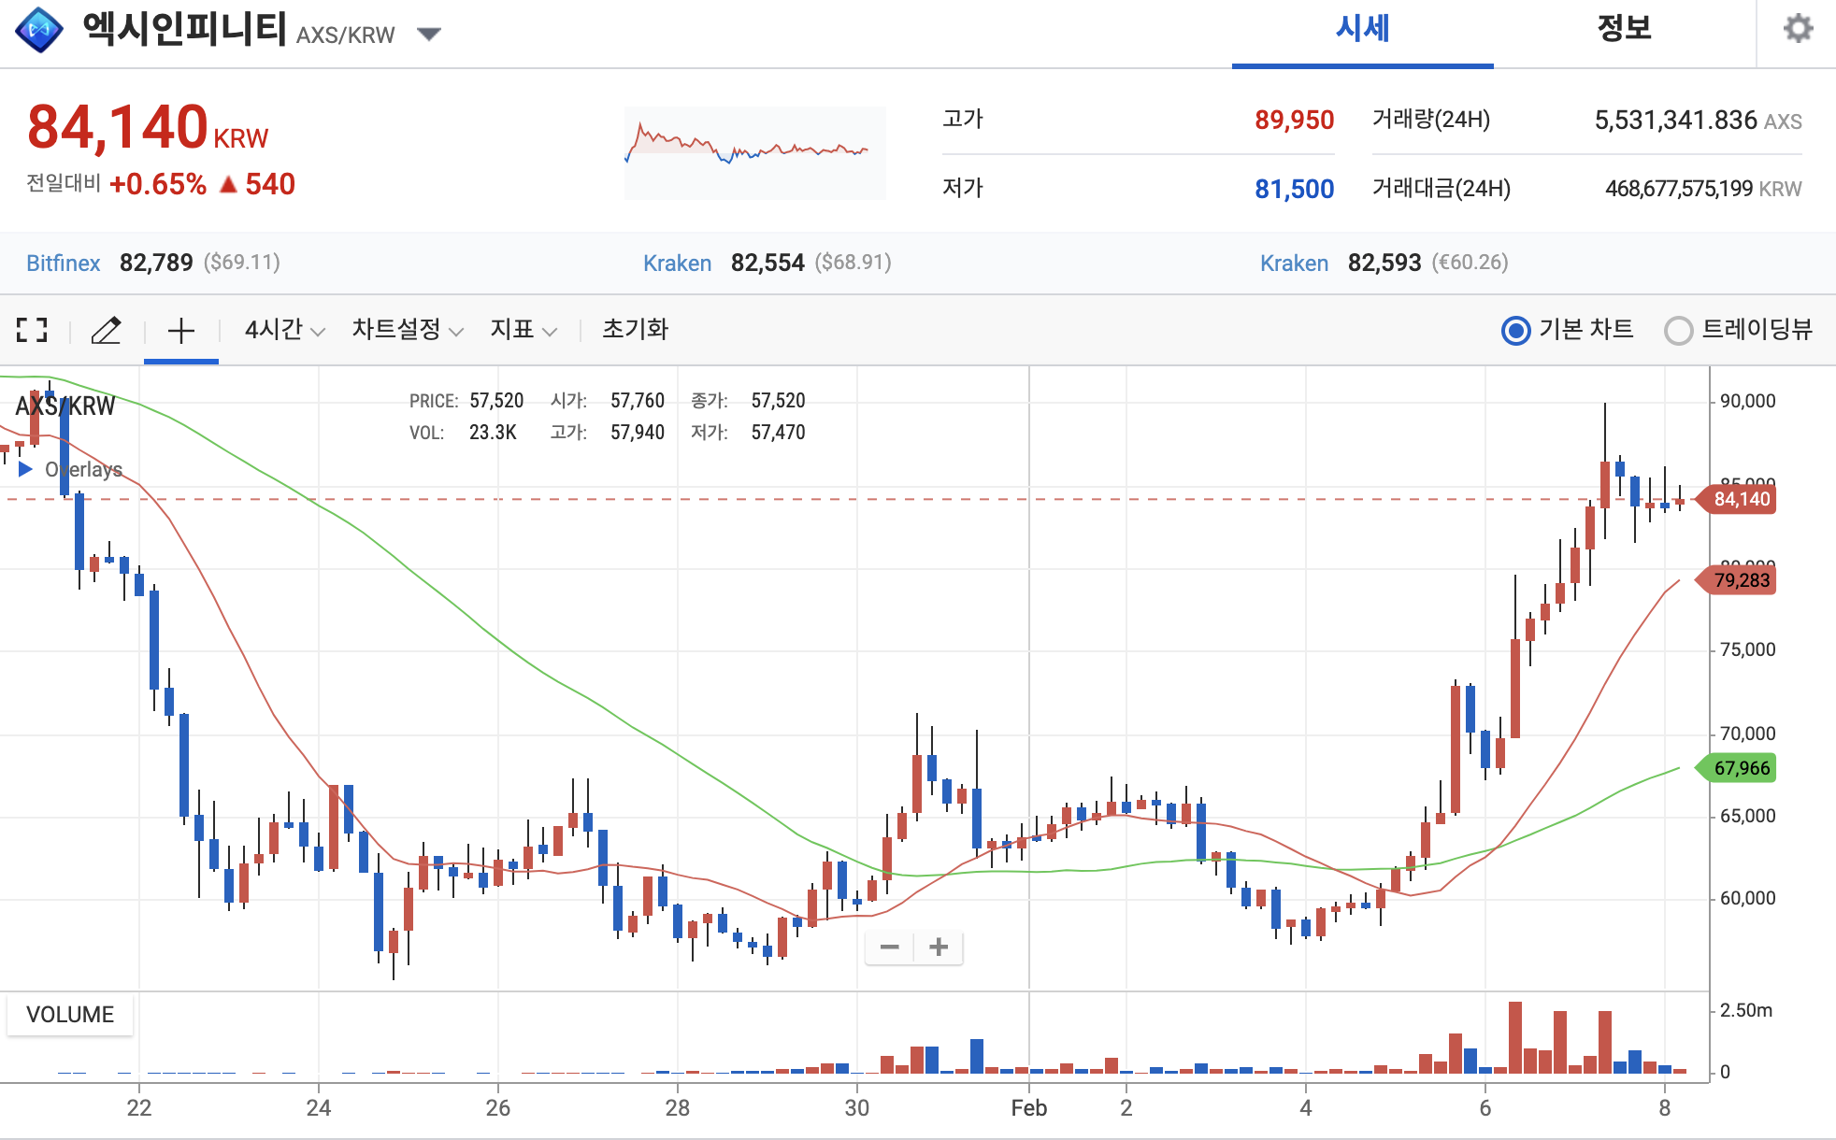Zoom in chart with plus button
1836x1140 pixels.
939,948
